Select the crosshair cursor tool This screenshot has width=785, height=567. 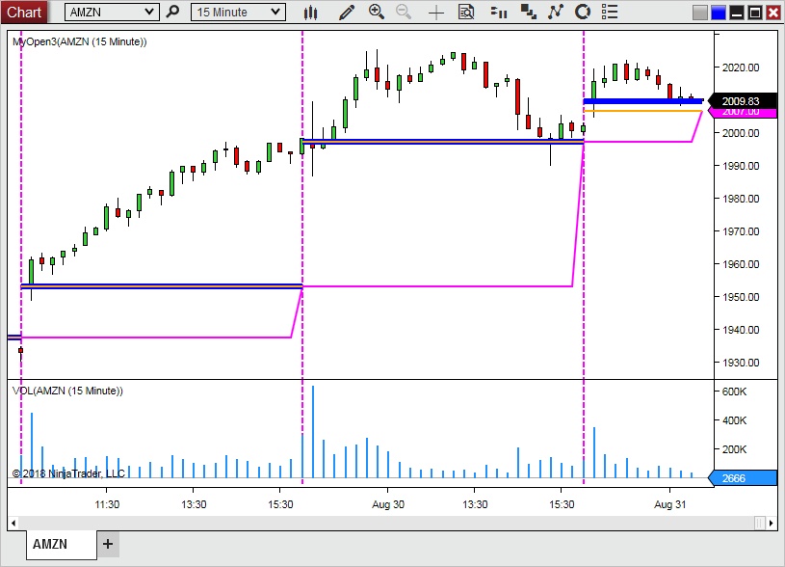pos(436,13)
